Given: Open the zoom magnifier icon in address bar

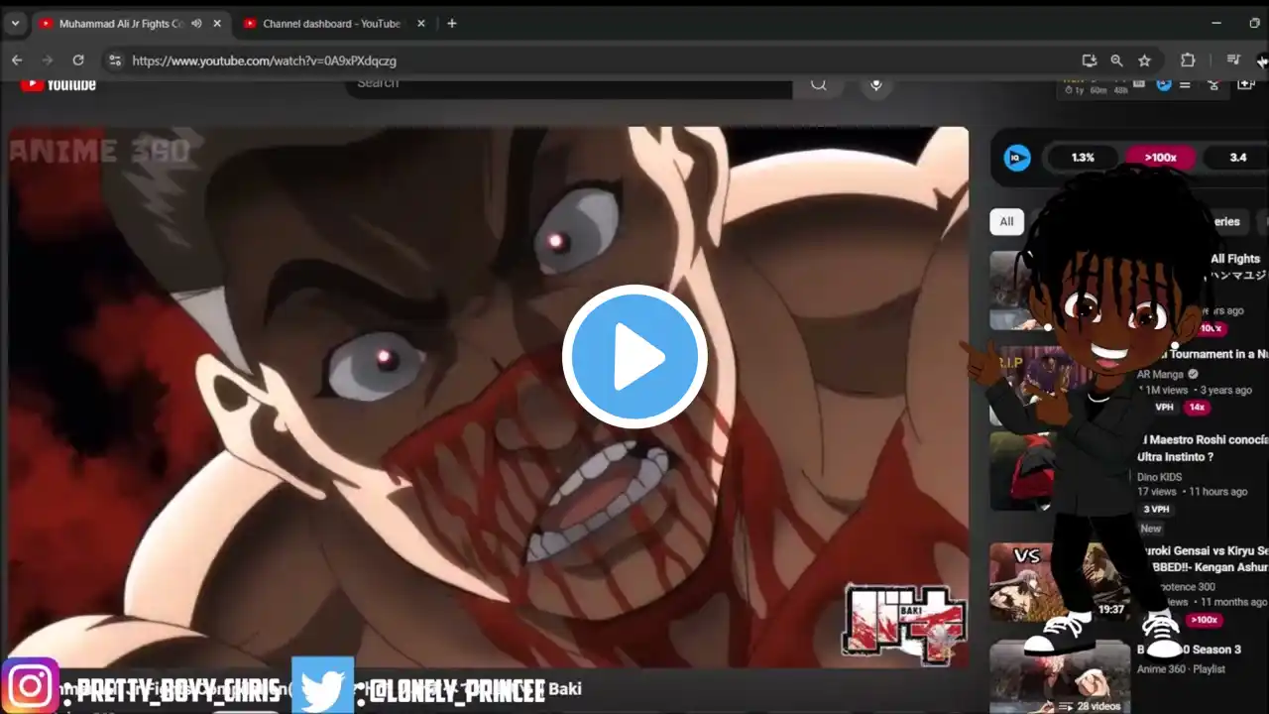Looking at the screenshot, I should click(x=1117, y=60).
